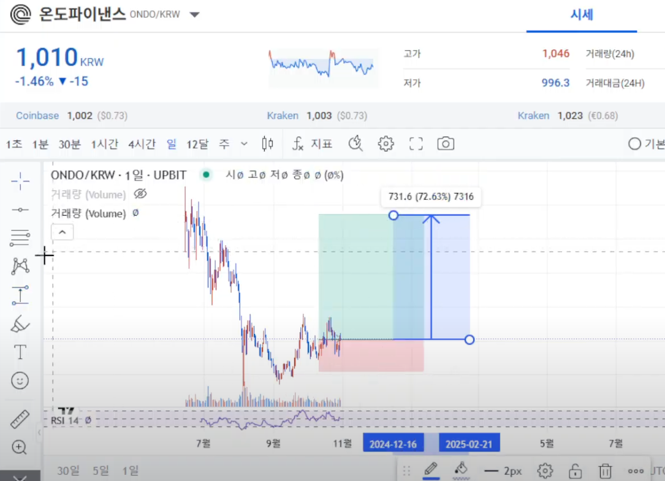The width and height of the screenshot is (665, 481).
Task: Grab the floating toolbar drag handle
Action: [x=407, y=471]
